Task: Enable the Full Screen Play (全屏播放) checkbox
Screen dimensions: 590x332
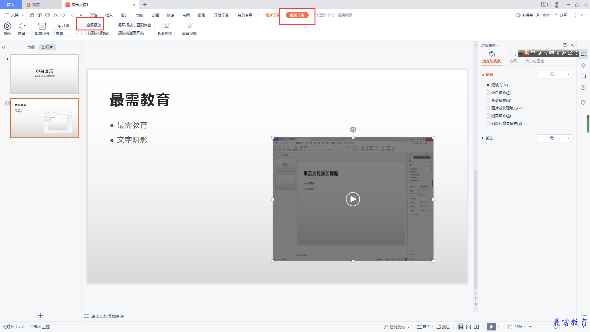Action: coord(83,25)
